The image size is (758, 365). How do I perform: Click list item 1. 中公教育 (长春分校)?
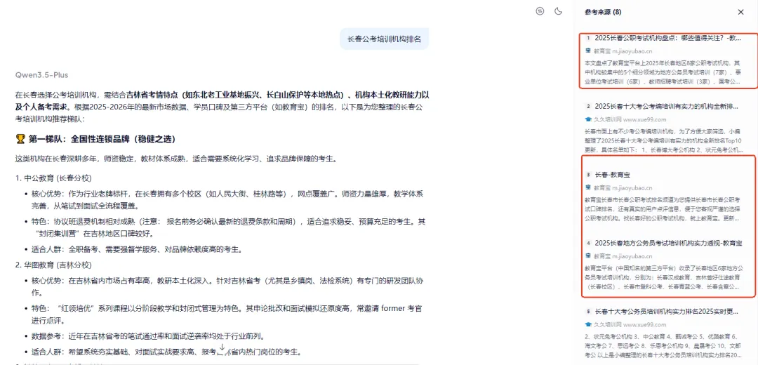click(x=53, y=178)
